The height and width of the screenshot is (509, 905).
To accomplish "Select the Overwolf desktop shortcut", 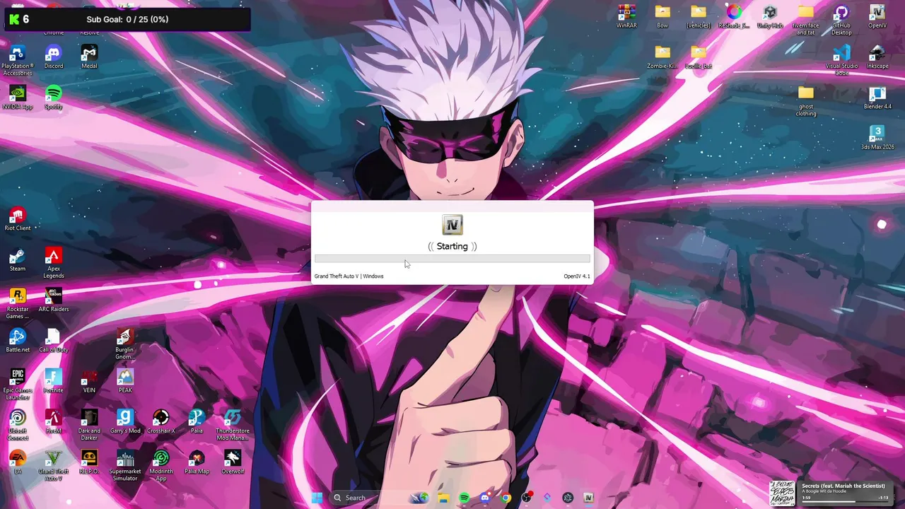I will (x=233, y=463).
